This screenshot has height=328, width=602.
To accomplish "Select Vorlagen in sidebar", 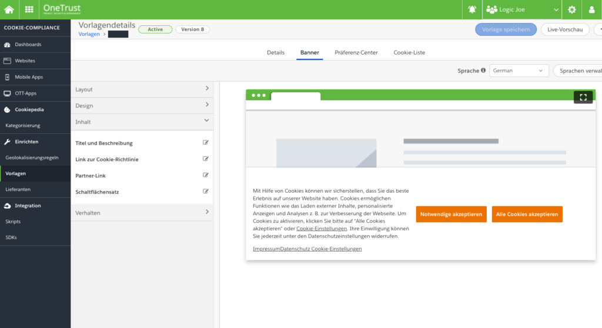I will (x=35, y=173).
